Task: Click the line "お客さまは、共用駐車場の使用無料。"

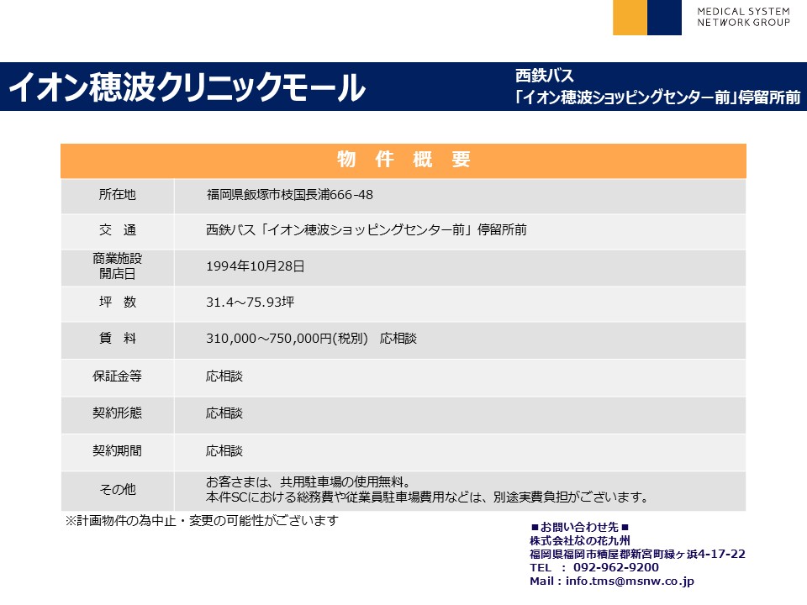Action: [x=309, y=482]
